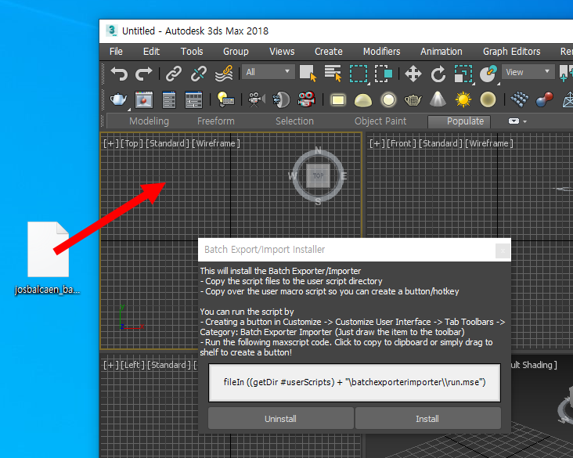Switch to the Selection ribbon tab

pos(294,121)
